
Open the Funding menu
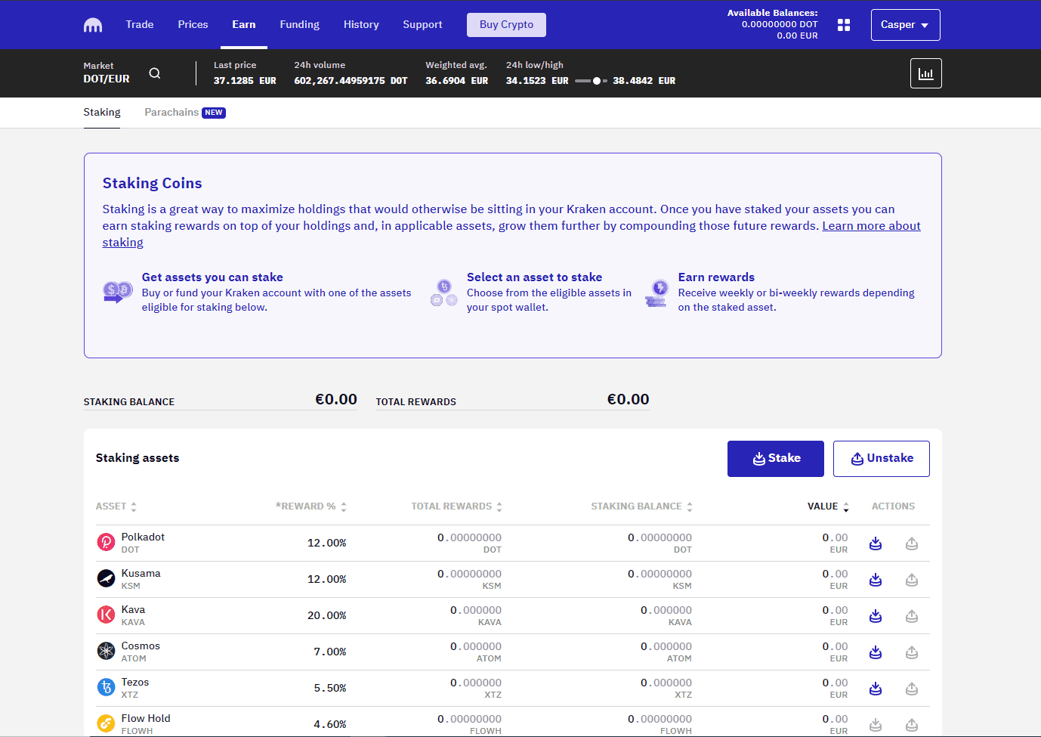tap(300, 24)
